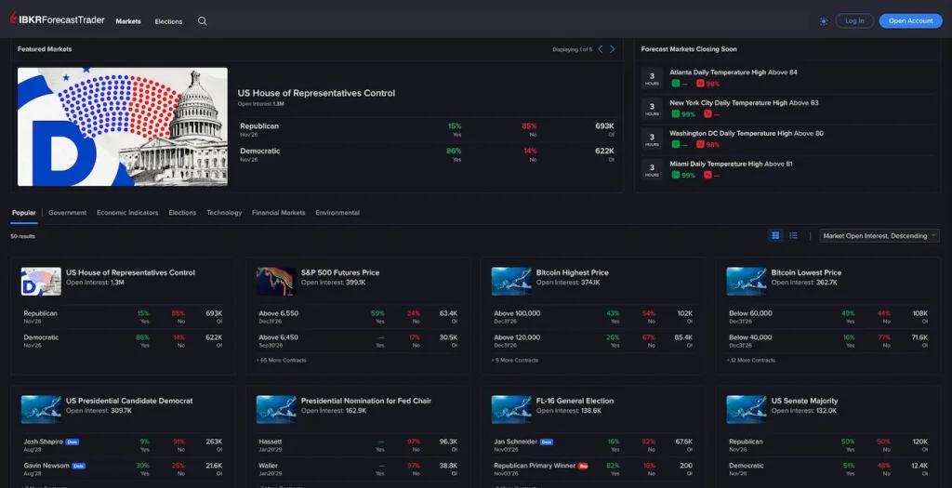952x488 pixels.
Task: Click Above 100,000 54% No price
Action: pos(648,316)
